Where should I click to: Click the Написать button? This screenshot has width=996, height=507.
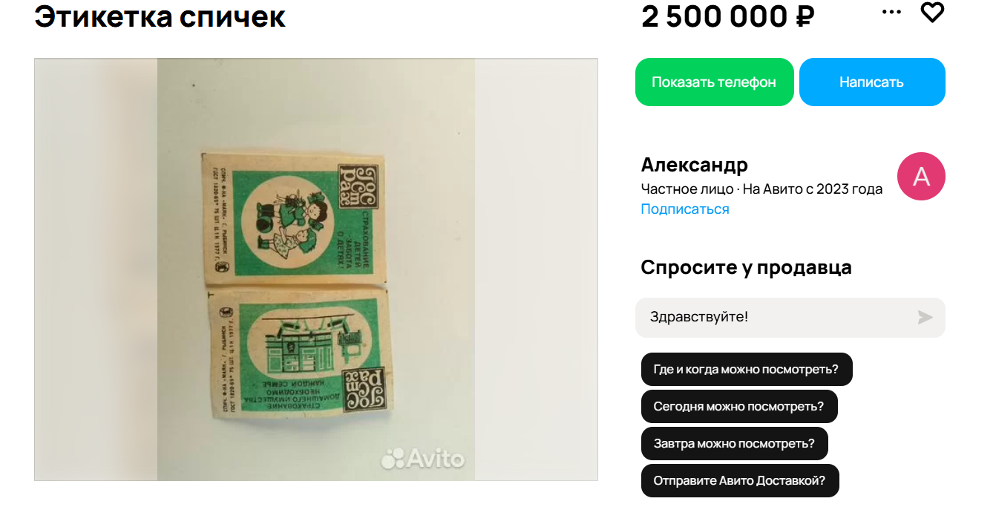(872, 82)
